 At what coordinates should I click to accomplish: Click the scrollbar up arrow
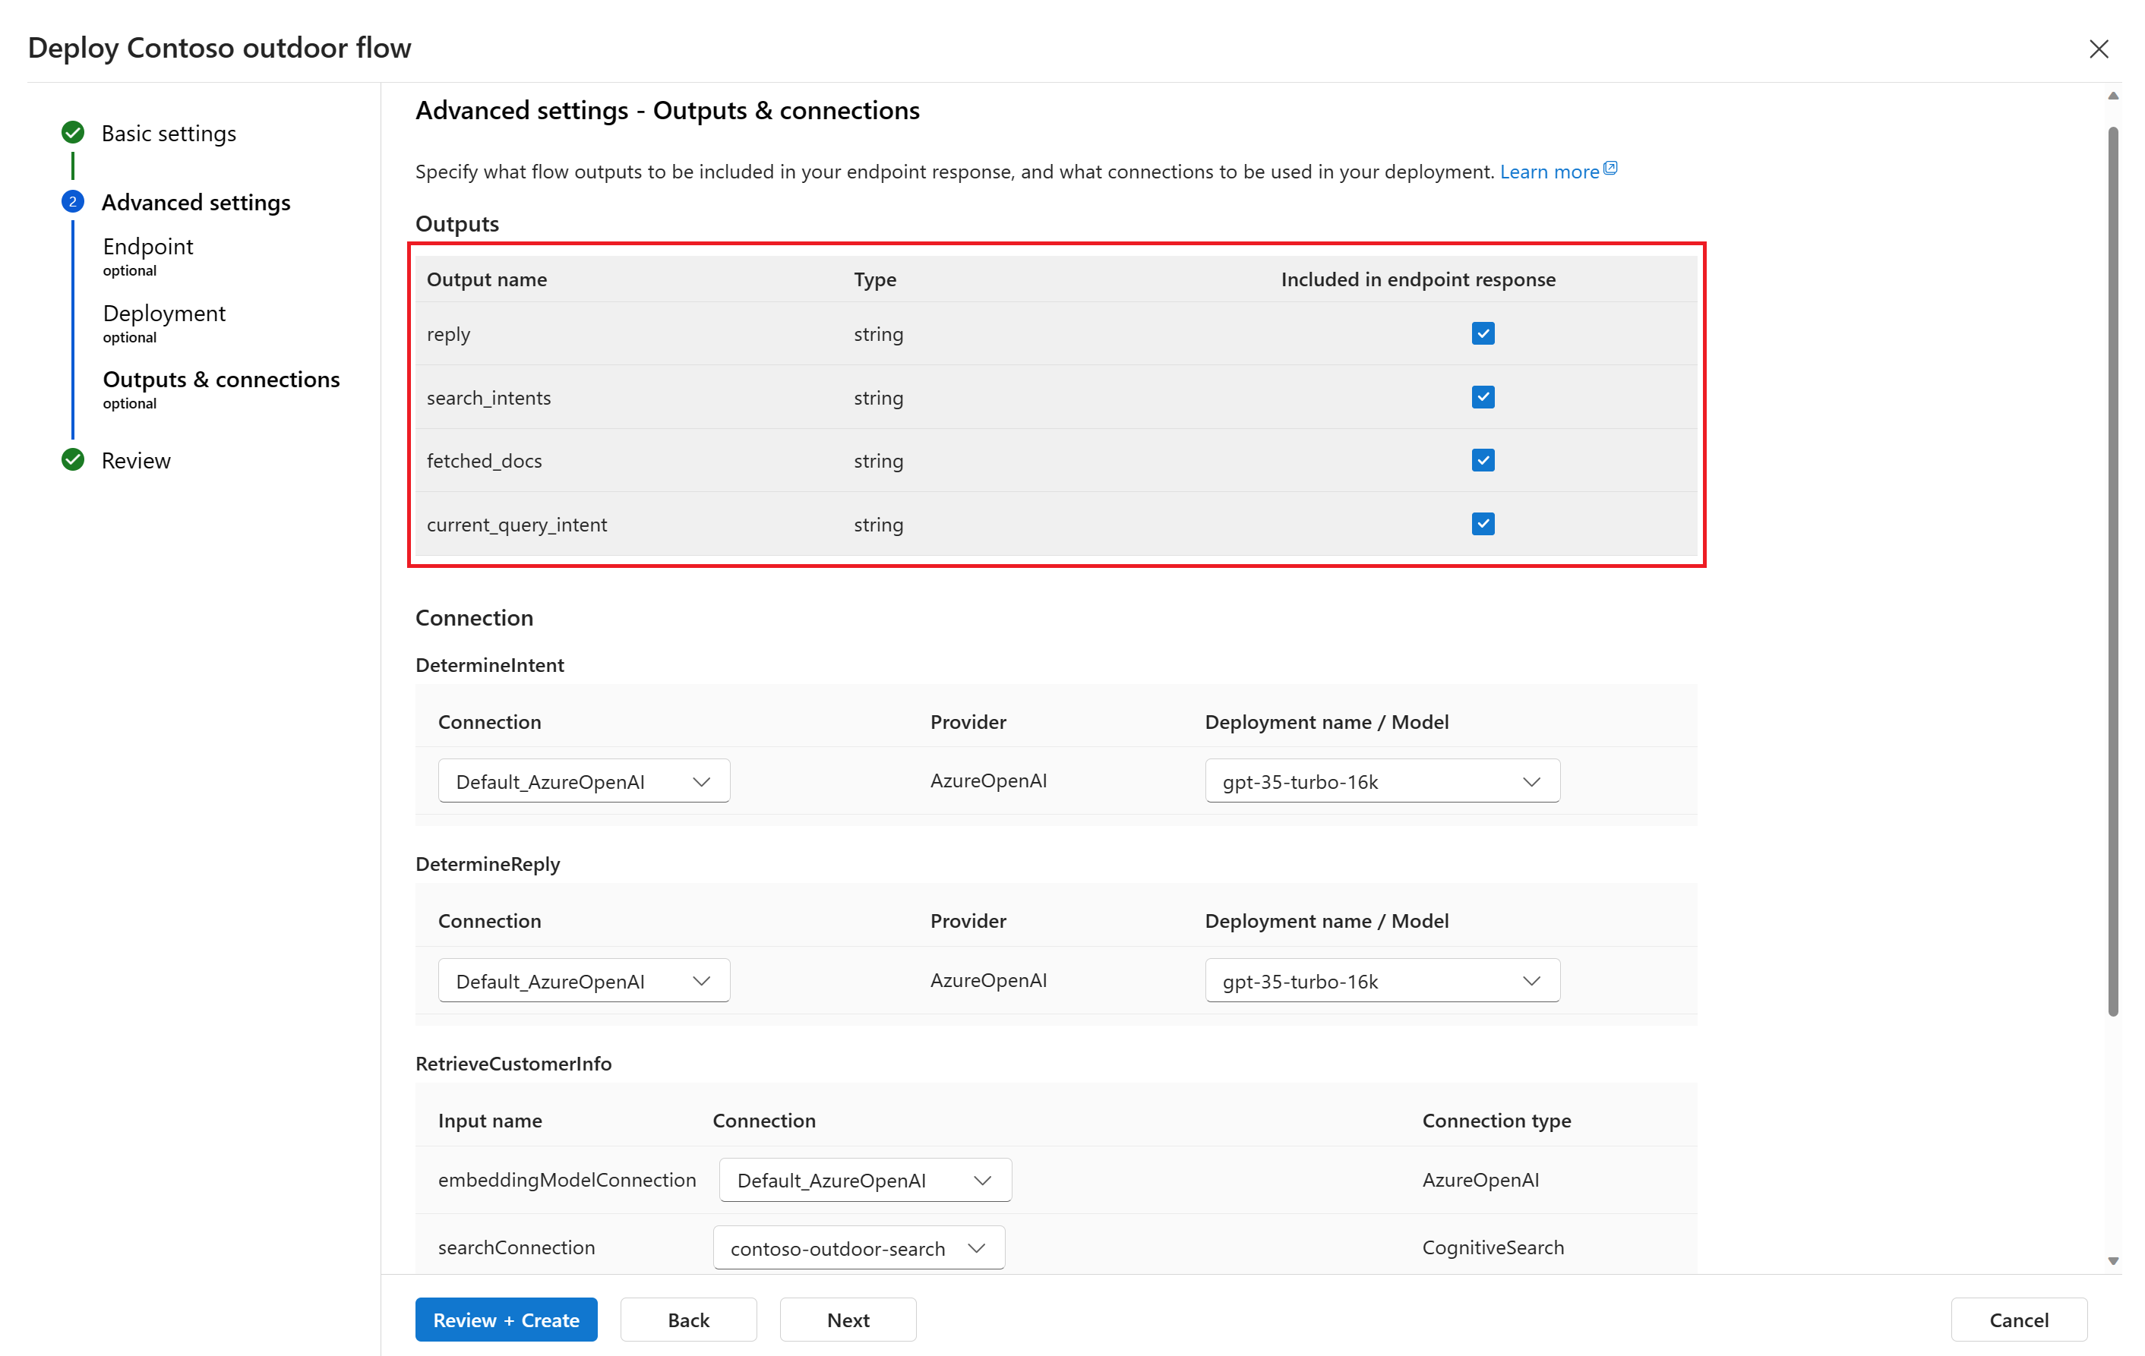click(2113, 96)
